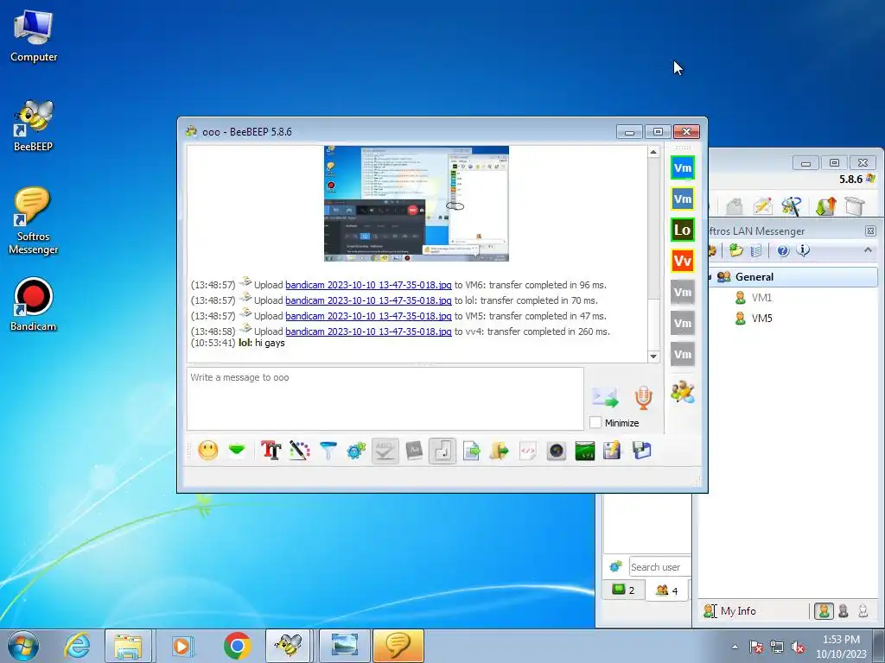Screen dimensions: 885x663
Task: Select the Vv user avatar
Action: pyautogui.click(x=683, y=261)
